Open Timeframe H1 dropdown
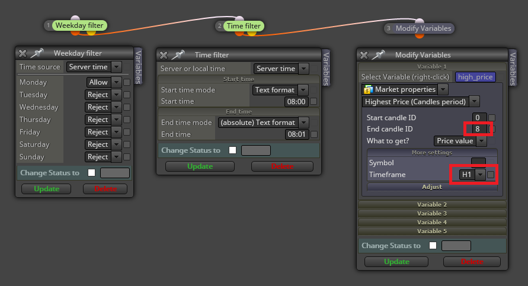The width and height of the screenshot is (528, 286). 480,175
